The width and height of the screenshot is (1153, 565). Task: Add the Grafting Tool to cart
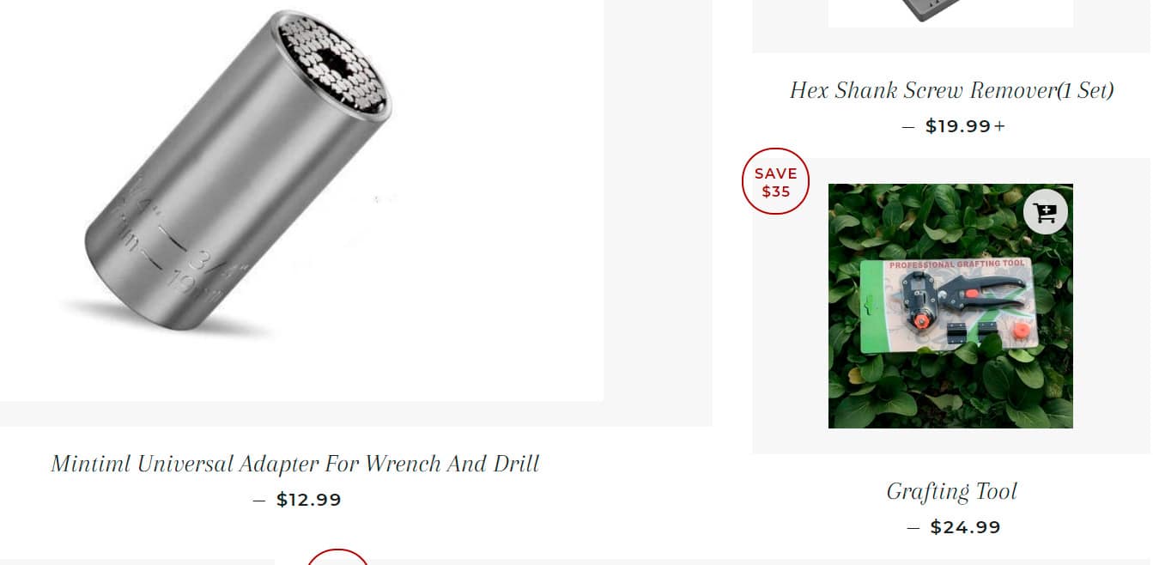(x=1045, y=212)
